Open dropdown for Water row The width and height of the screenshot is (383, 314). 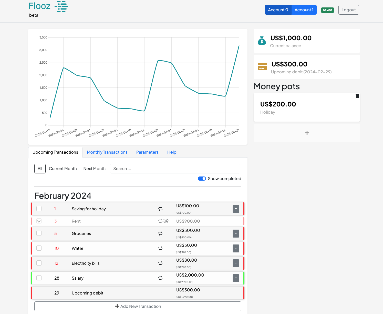236,248
